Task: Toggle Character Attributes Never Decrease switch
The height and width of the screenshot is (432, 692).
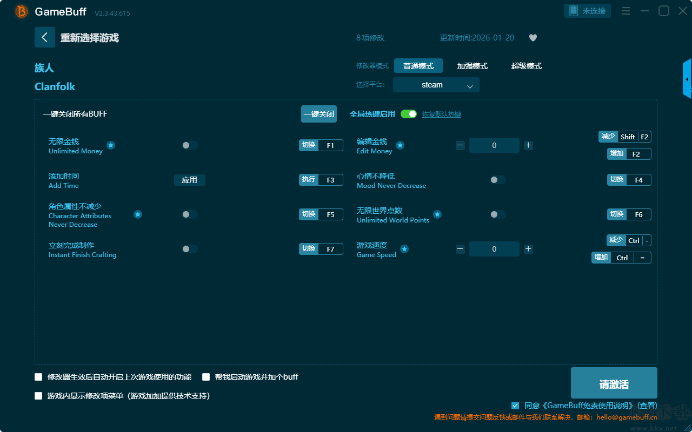Action: point(190,214)
